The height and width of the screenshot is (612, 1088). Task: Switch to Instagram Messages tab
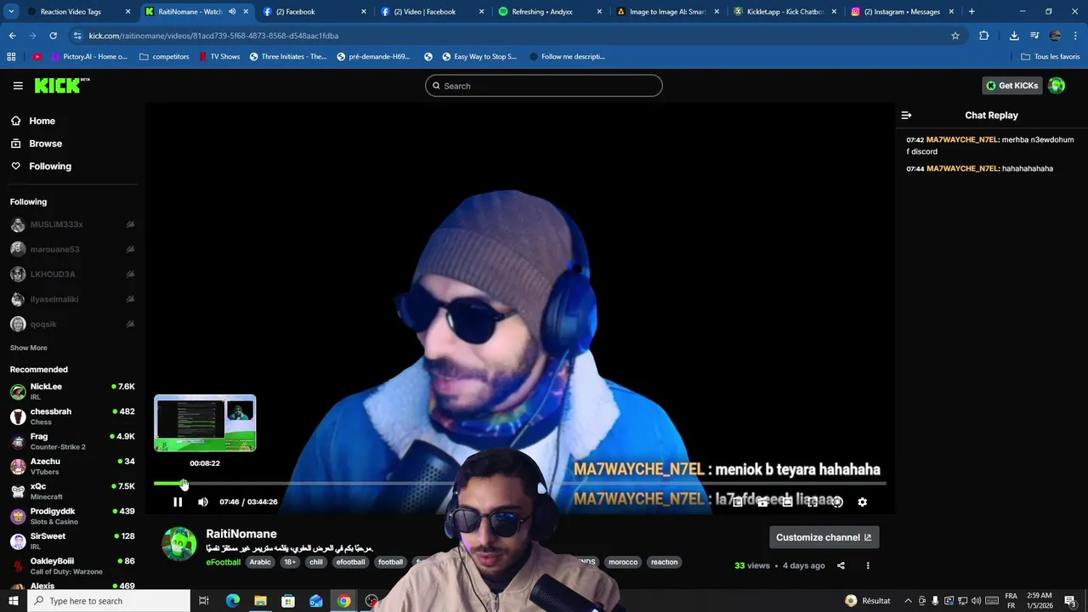901,12
